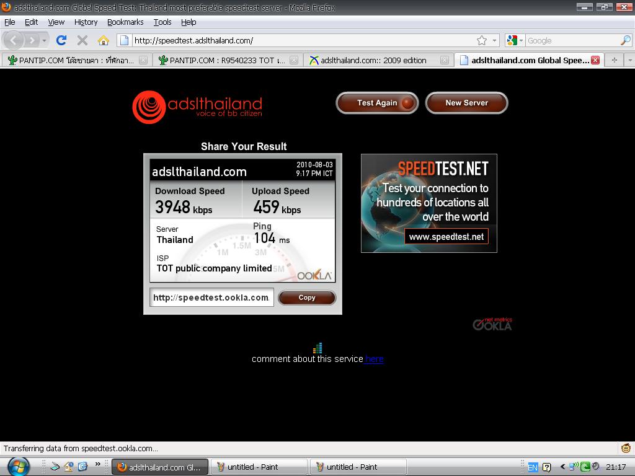Go to the Home page icon
635x476 pixels.
click(x=104, y=40)
